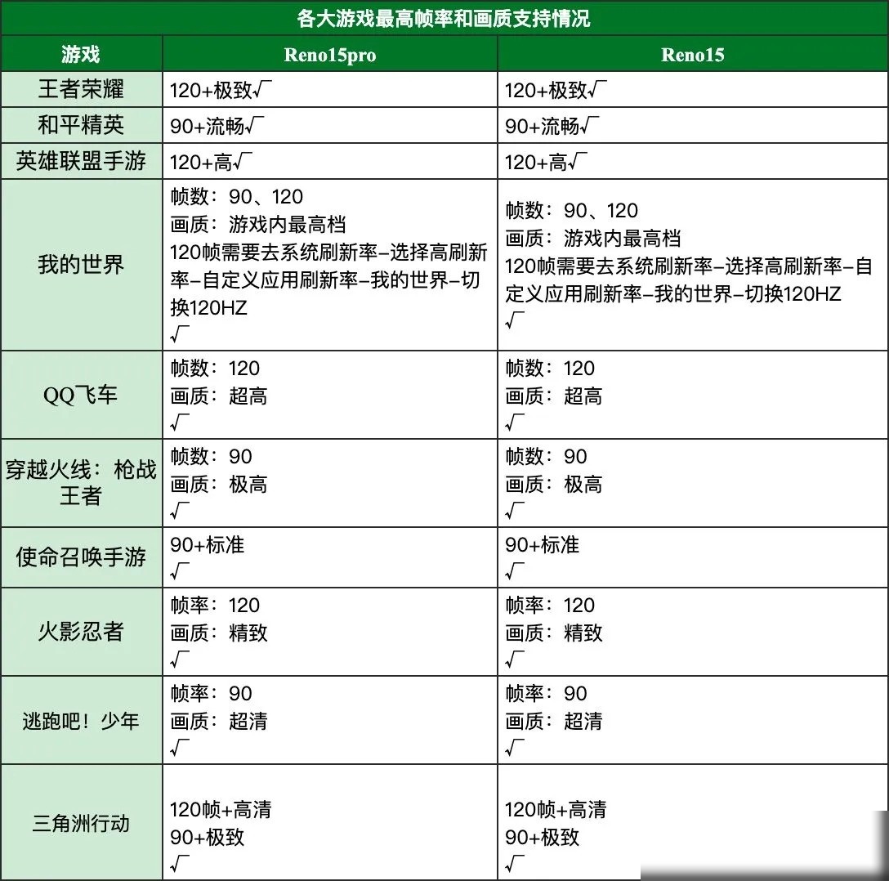Click the 使命召唤手游 row label
889x881 pixels.
81,557
